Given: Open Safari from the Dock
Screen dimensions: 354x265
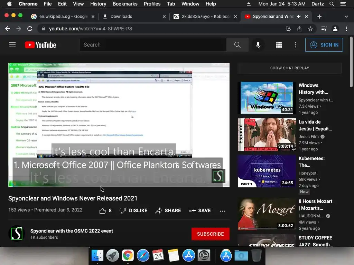Looking at the screenshot, I should (143, 256).
